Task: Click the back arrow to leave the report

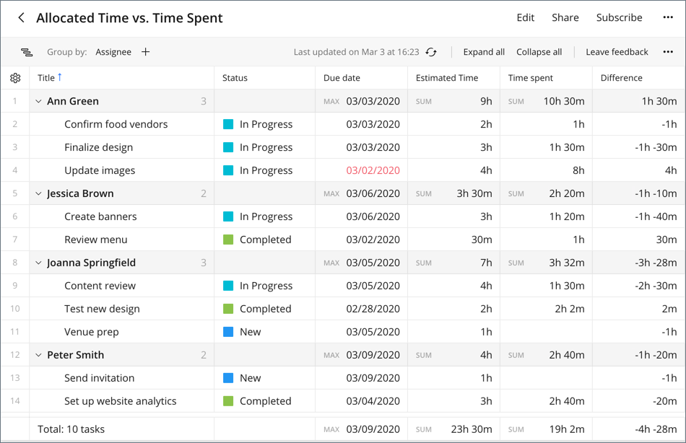Action: [21, 17]
